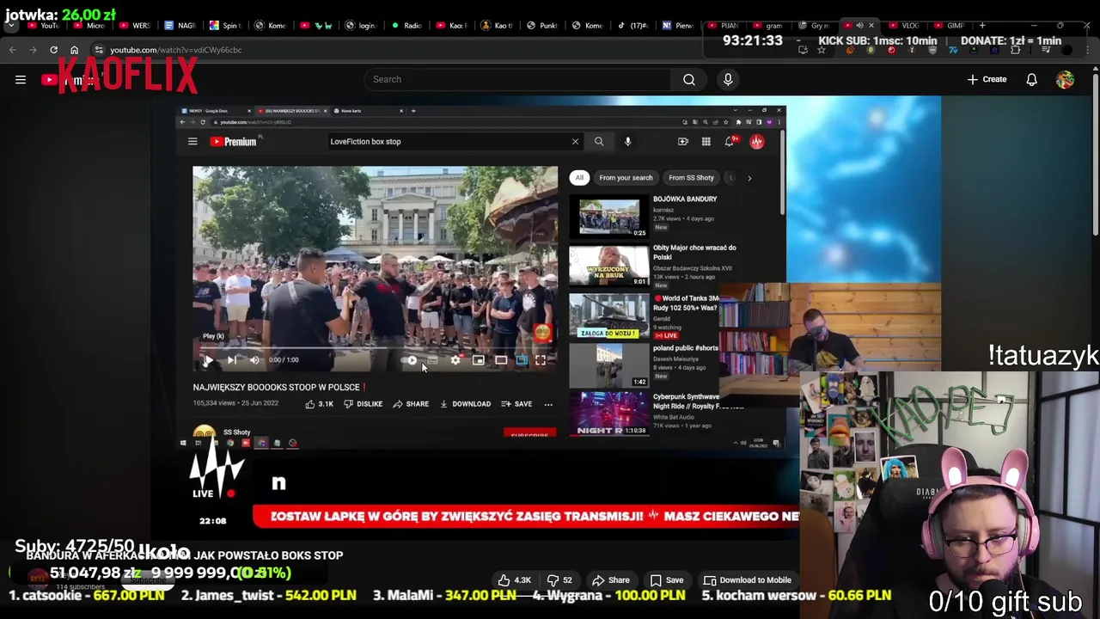Clear the LoveFiction box stop search
This screenshot has width=1100, height=619.
[575, 142]
